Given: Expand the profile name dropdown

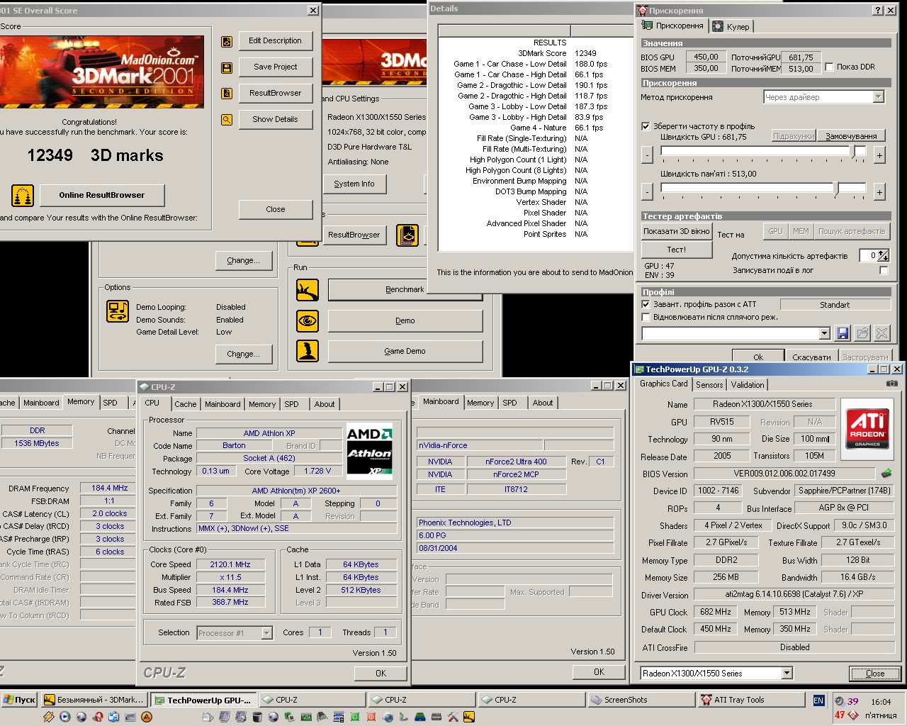Looking at the screenshot, I should (824, 333).
